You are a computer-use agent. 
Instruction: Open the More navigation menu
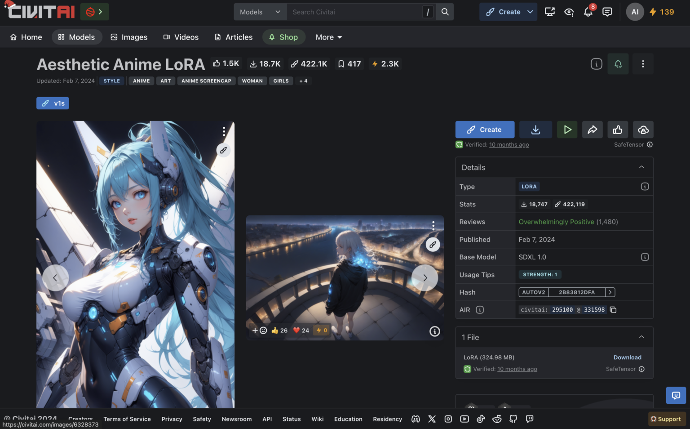(x=328, y=37)
